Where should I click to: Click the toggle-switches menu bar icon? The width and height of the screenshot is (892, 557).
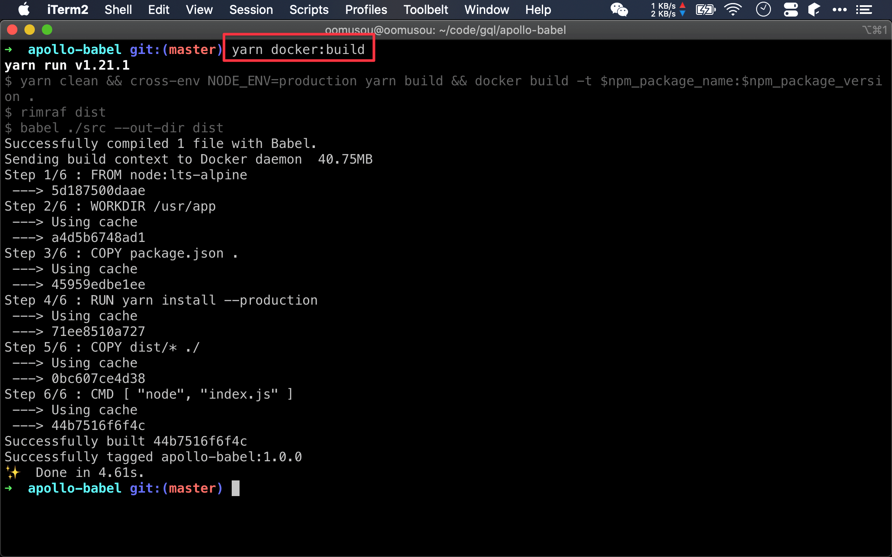point(791,10)
